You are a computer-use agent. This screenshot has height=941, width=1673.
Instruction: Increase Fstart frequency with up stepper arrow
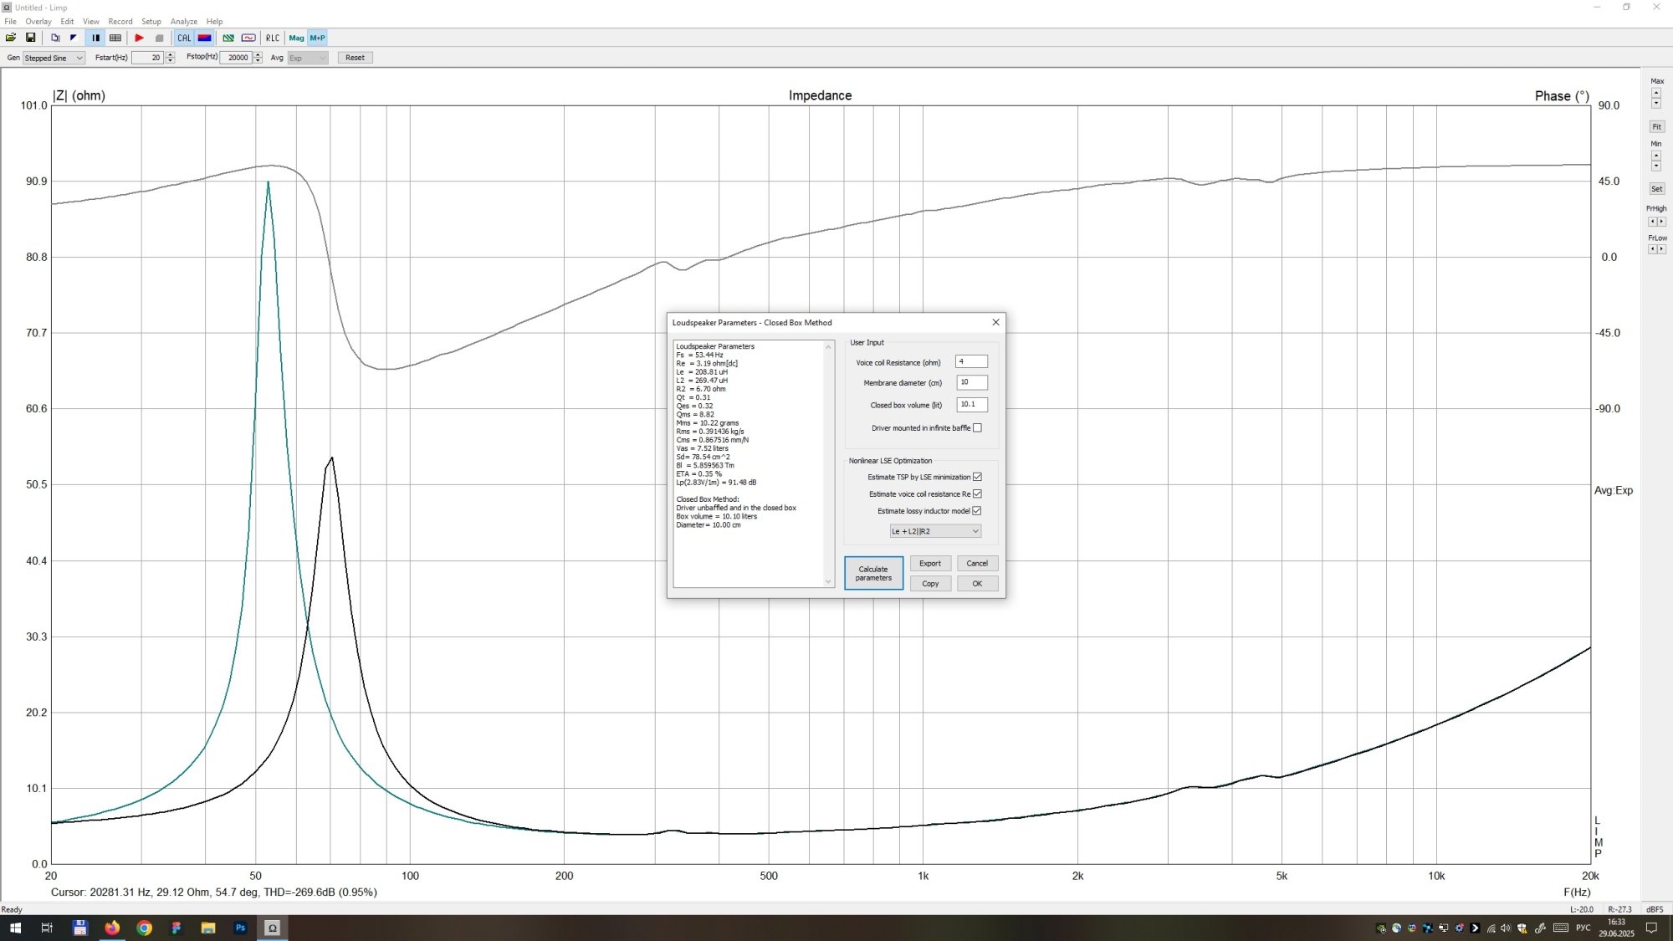coord(171,54)
